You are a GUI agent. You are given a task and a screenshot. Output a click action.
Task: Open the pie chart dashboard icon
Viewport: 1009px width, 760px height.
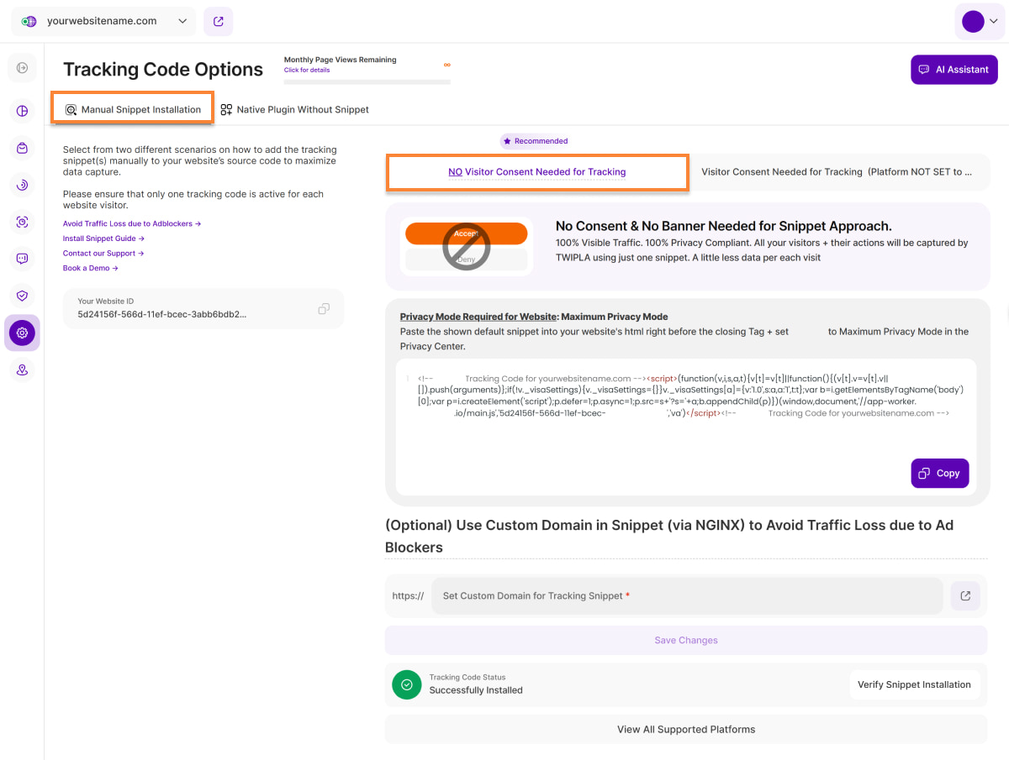click(22, 111)
